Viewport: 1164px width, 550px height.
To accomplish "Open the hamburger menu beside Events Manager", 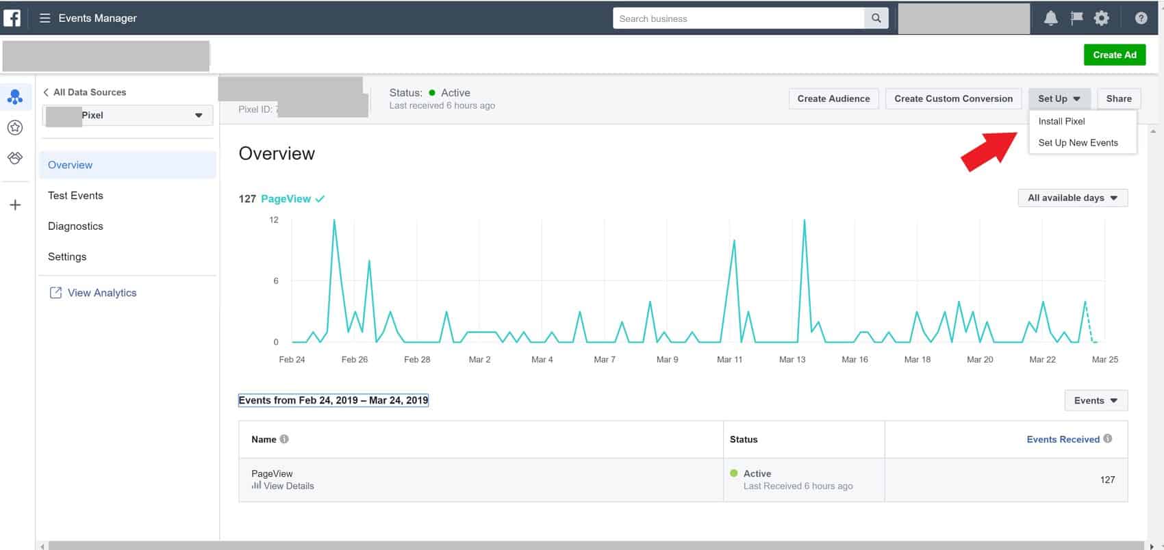I will point(45,18).
